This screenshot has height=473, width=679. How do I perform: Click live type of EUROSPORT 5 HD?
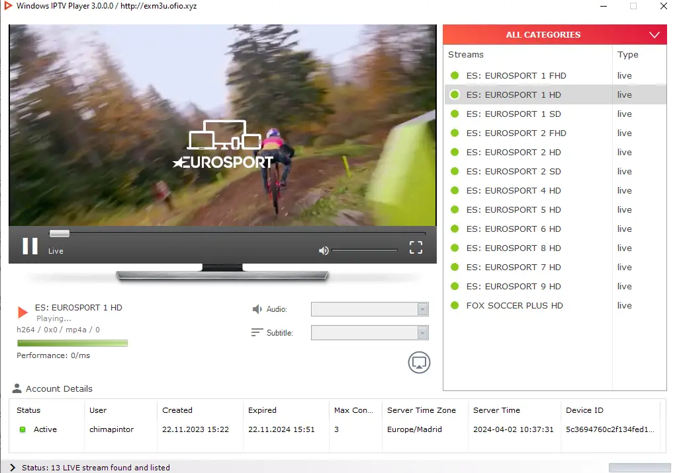click(625, 209)
